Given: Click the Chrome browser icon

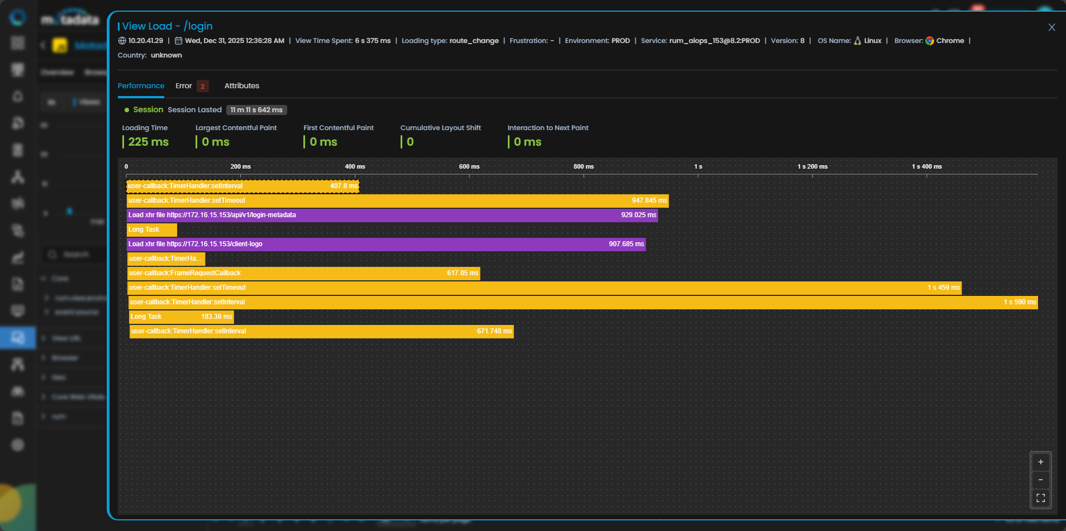Looking at the screenshot, I should coord(930,41).
